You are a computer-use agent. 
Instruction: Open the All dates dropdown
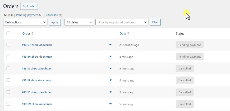point(79,22)
